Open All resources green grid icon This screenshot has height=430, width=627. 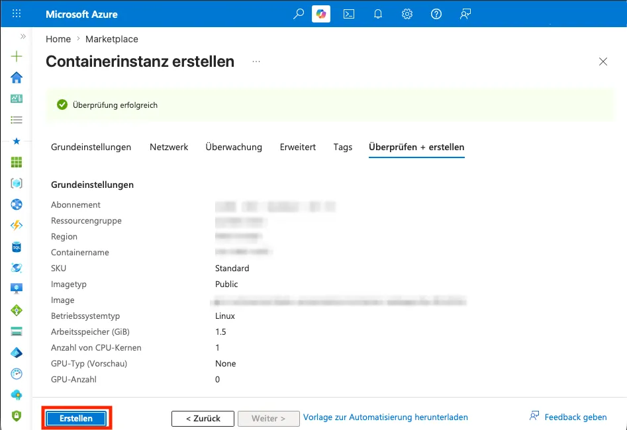pyautogui.click(x=17, y=162)
